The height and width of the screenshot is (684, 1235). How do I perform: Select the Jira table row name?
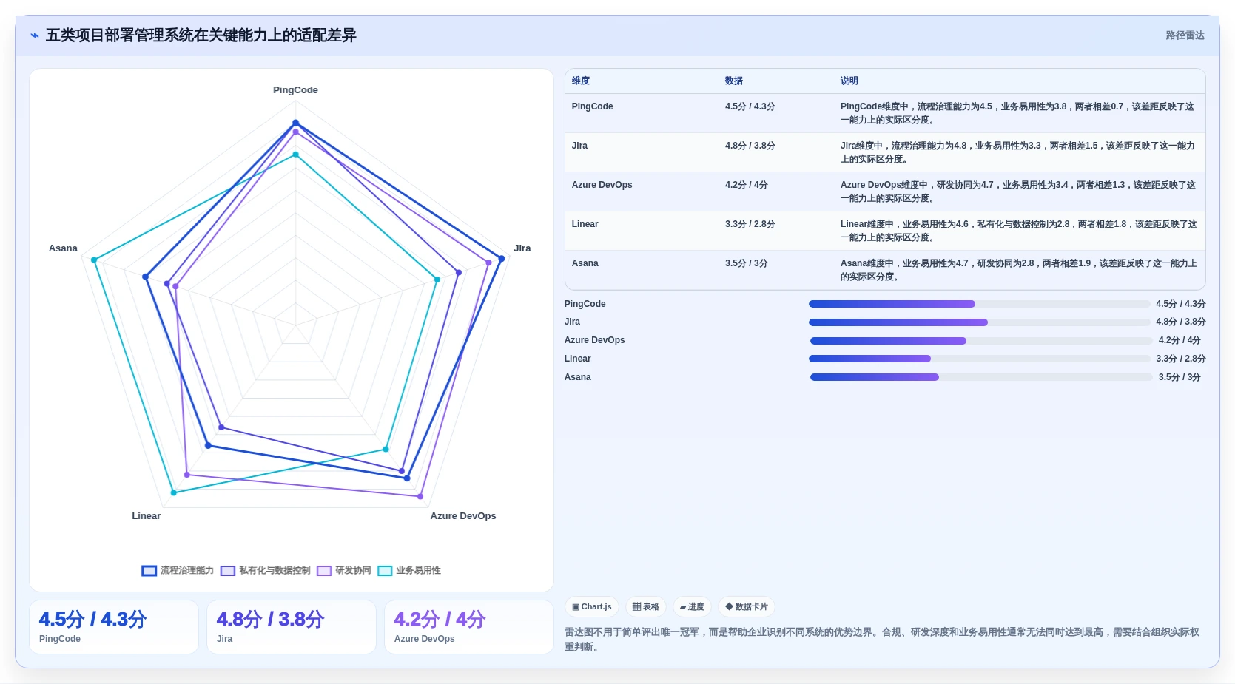point(579,146)
